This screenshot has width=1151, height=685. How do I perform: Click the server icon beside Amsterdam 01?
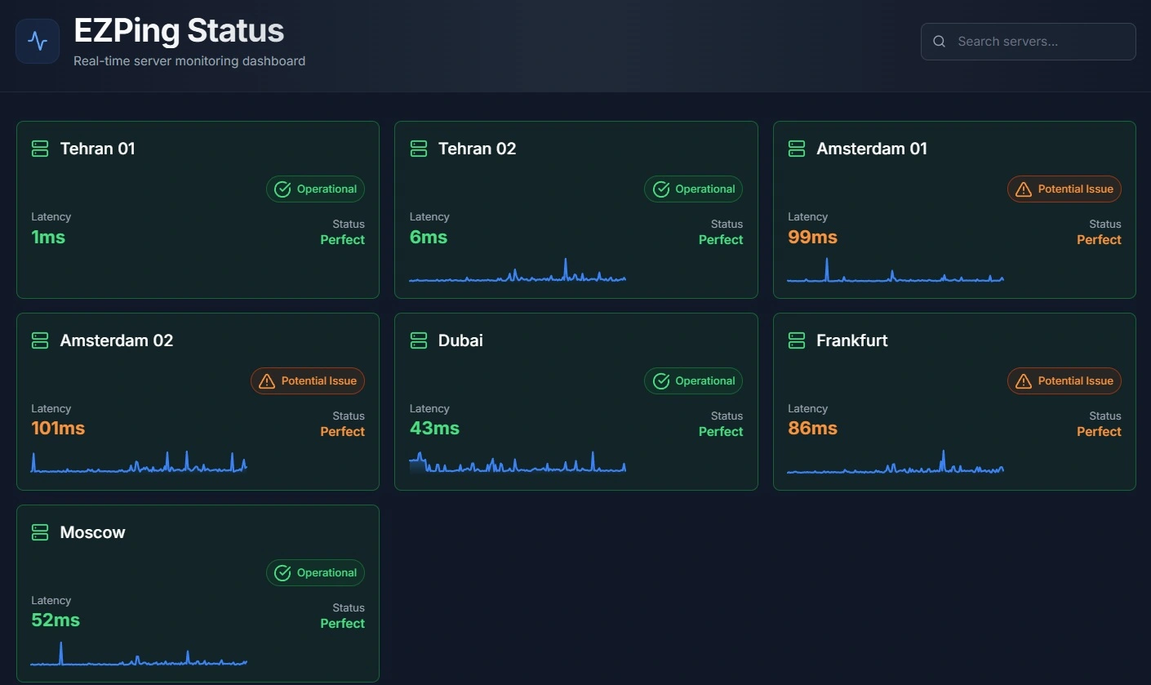pos(797,149)
